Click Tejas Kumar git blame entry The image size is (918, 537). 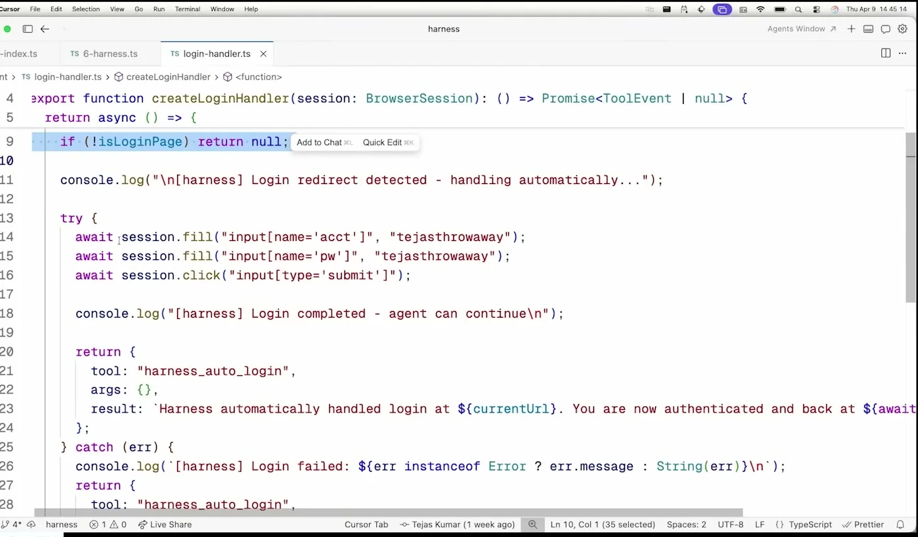pos(457,525)
